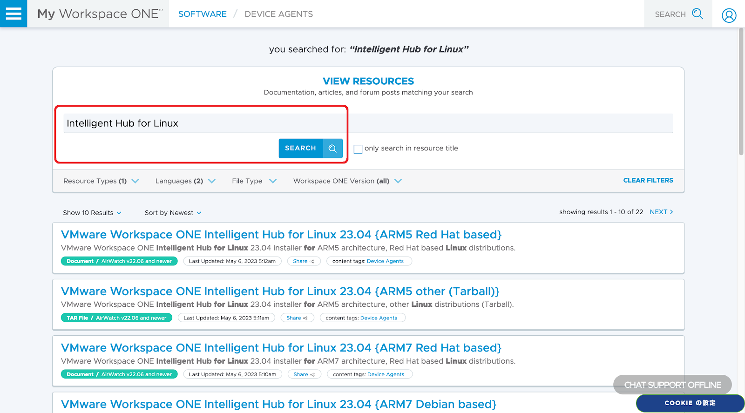Open the SOFTWARE breadcrumb link
The image size is (745, 413).
coord(203,14)
